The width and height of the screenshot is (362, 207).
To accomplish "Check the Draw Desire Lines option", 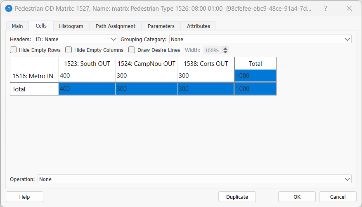I will (132, 50).
